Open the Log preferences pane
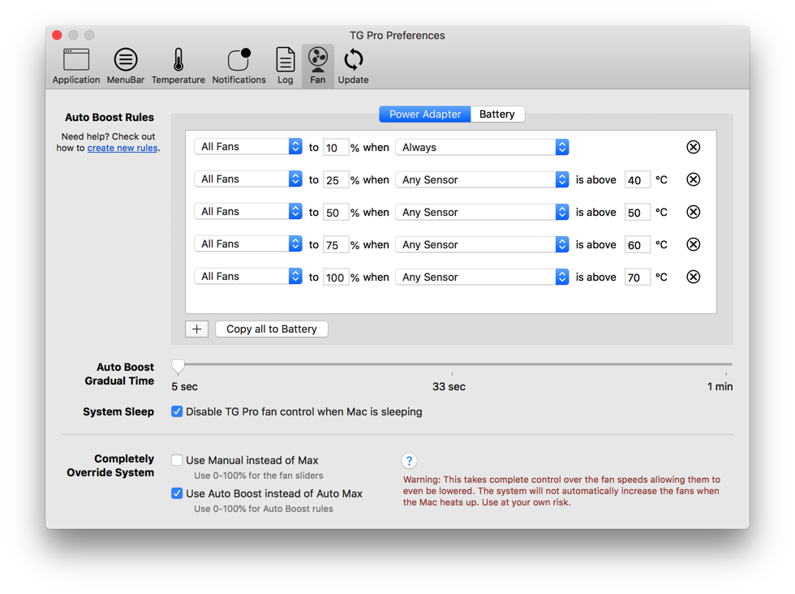 click(x=285, y=67)
